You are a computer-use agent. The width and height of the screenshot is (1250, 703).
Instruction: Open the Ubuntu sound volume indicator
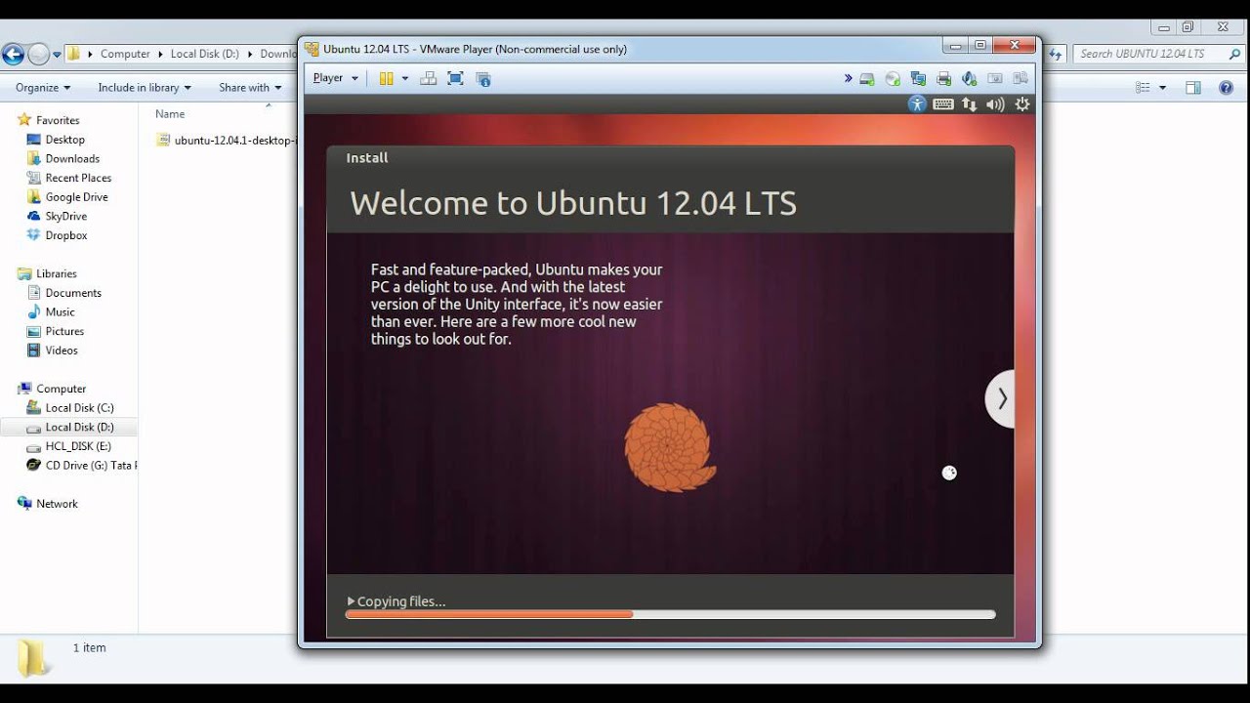pyautogui.click(x=995, y=103)
